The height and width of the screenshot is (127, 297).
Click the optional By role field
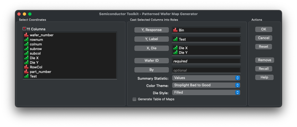206,70
